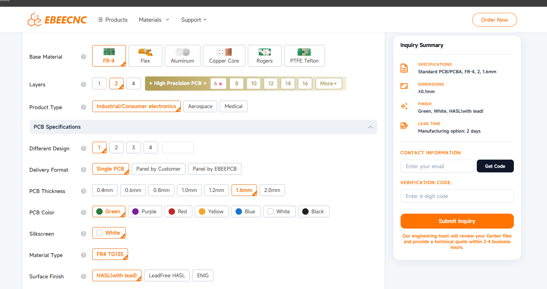
Task: Open the Products menu
Action: [x=113, y=20]
